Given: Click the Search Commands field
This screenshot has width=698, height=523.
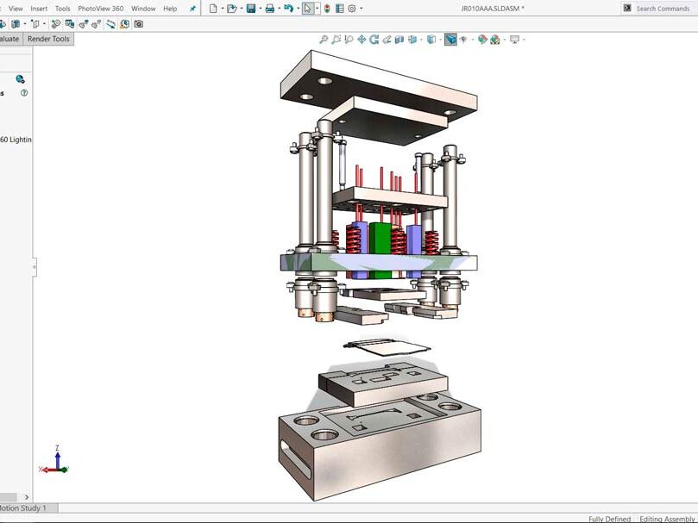Looking at the screenshot, I should click(x=662, y=9).
